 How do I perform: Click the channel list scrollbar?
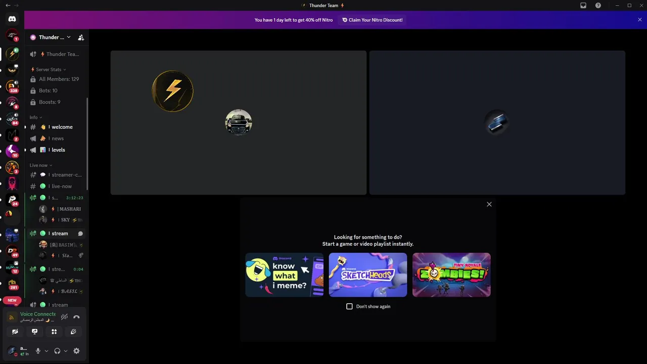(x=88, y=144)
